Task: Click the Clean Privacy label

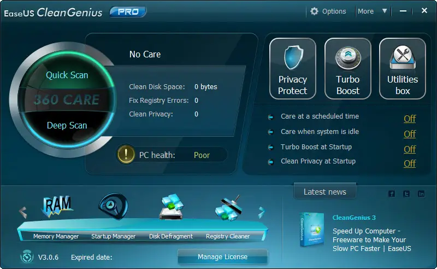Action: coord(151,114)
